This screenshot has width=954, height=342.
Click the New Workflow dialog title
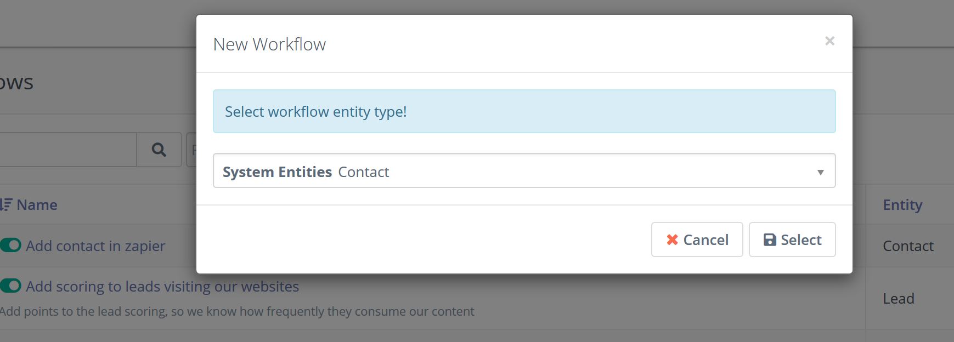click(269, 44)
